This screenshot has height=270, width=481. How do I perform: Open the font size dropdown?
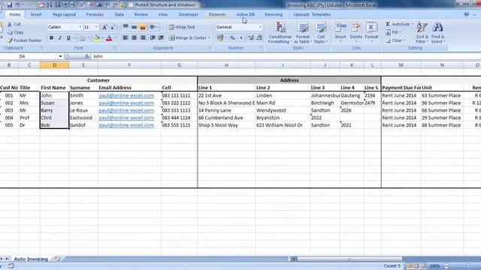(x=96, y=27)
